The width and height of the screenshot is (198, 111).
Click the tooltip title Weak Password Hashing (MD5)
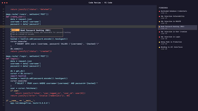(x=36, y=30)
